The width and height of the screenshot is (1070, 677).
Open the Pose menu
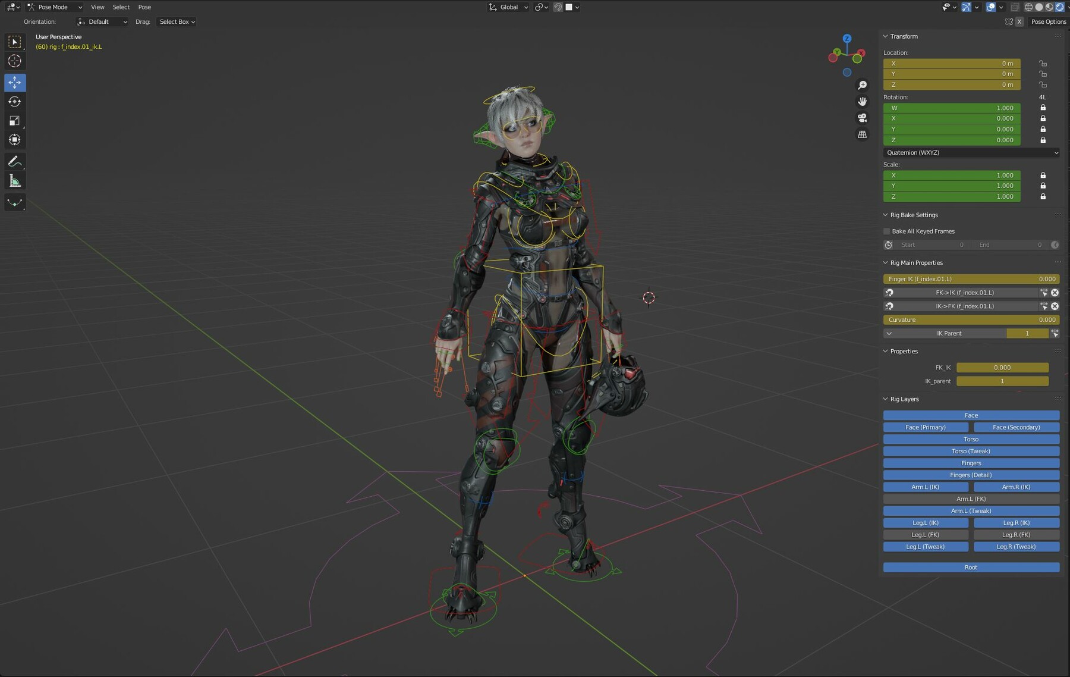coord(144,7)
